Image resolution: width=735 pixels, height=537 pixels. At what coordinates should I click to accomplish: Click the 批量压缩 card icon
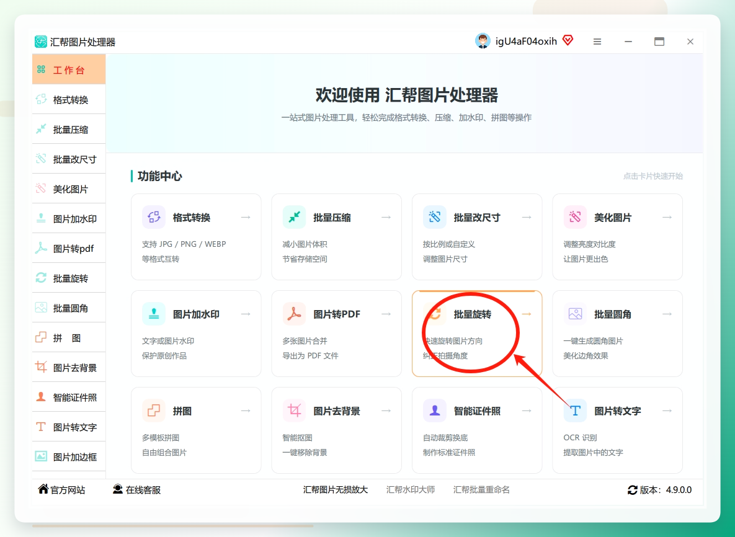(x=295, y=217)
